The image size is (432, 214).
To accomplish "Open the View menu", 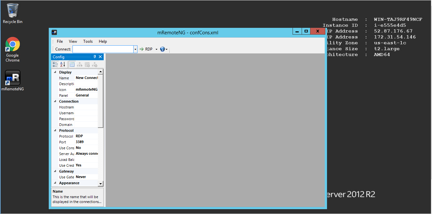I will [x=72, y=41].
